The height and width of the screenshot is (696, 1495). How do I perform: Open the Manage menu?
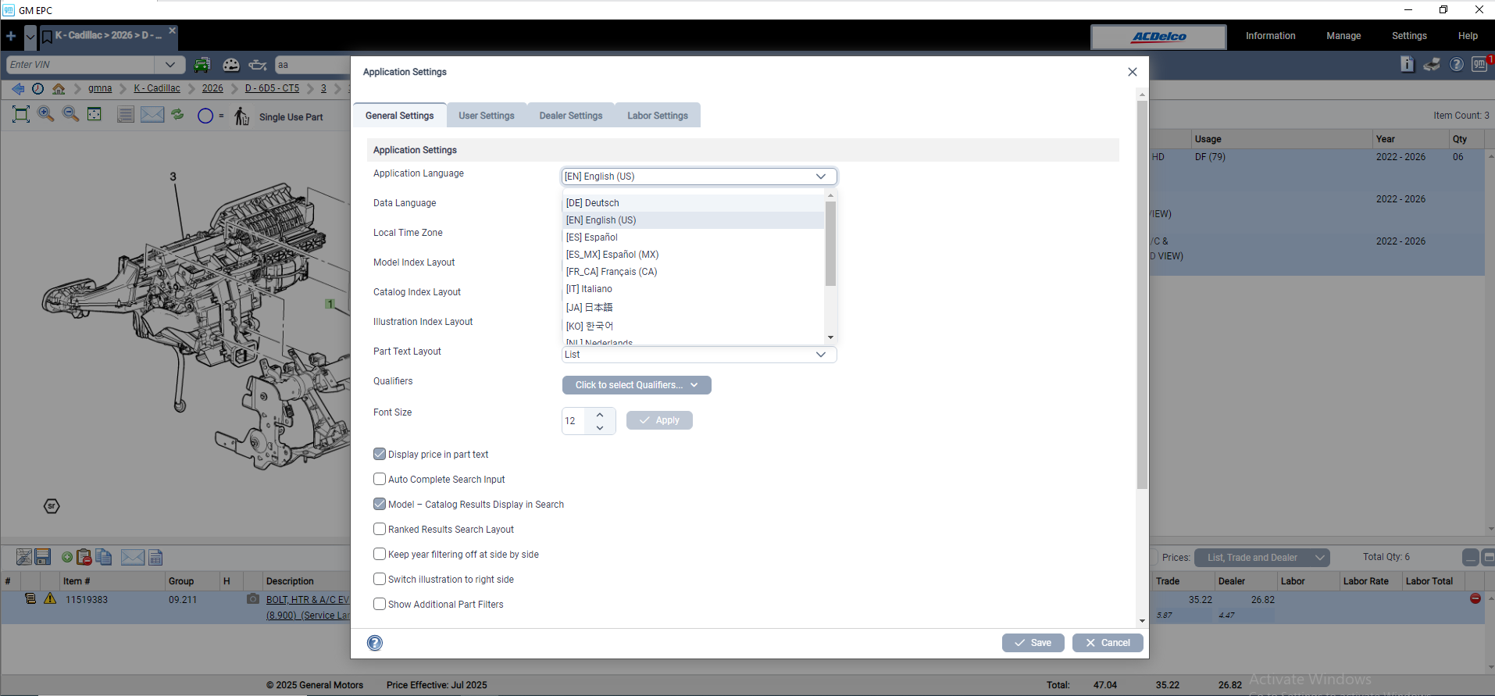tap(1343, 36)
